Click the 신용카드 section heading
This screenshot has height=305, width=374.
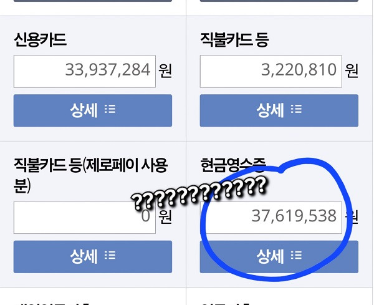click(40, 40)
